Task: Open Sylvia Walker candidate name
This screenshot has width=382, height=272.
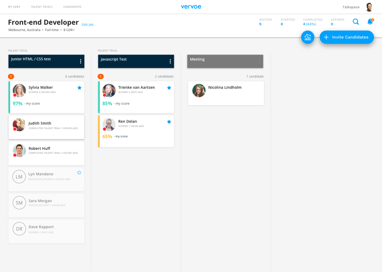Action: pyautogui.click(x=41, y=88)
